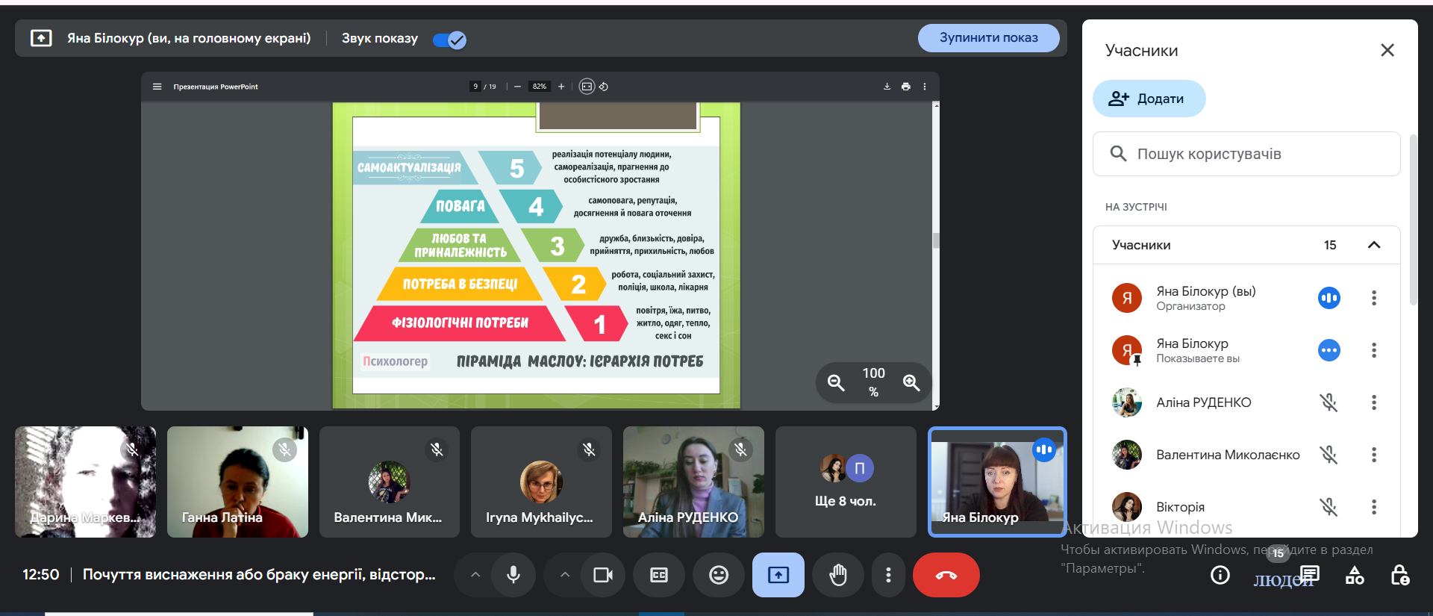
Task: Click the НА ЗУСТРІЧІ section label
Action: click(1136, 207)
